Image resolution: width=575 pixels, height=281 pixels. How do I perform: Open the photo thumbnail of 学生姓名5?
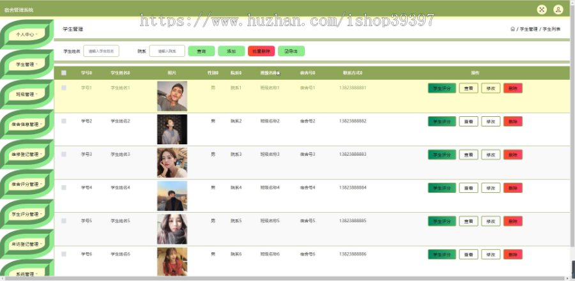click(172, 229)
